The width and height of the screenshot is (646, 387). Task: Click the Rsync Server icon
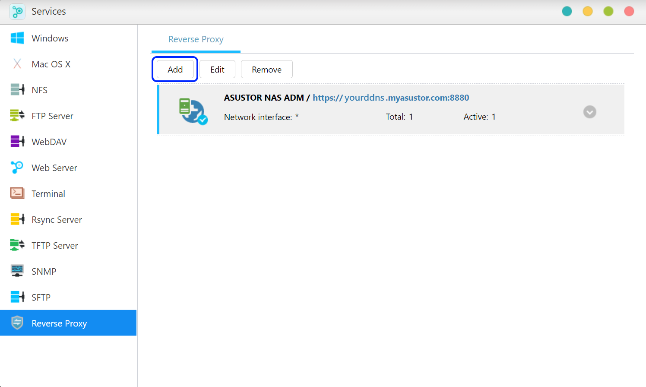point(17,219)
